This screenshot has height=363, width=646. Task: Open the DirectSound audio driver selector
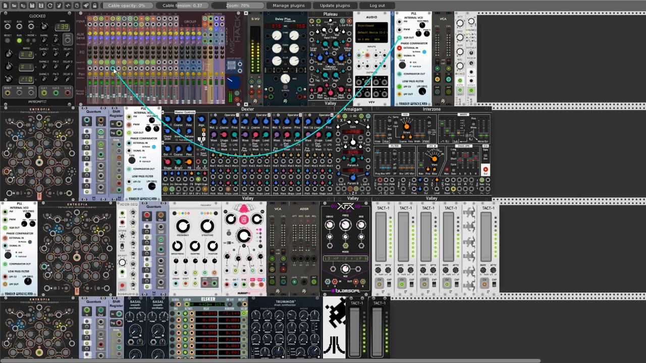372,25
